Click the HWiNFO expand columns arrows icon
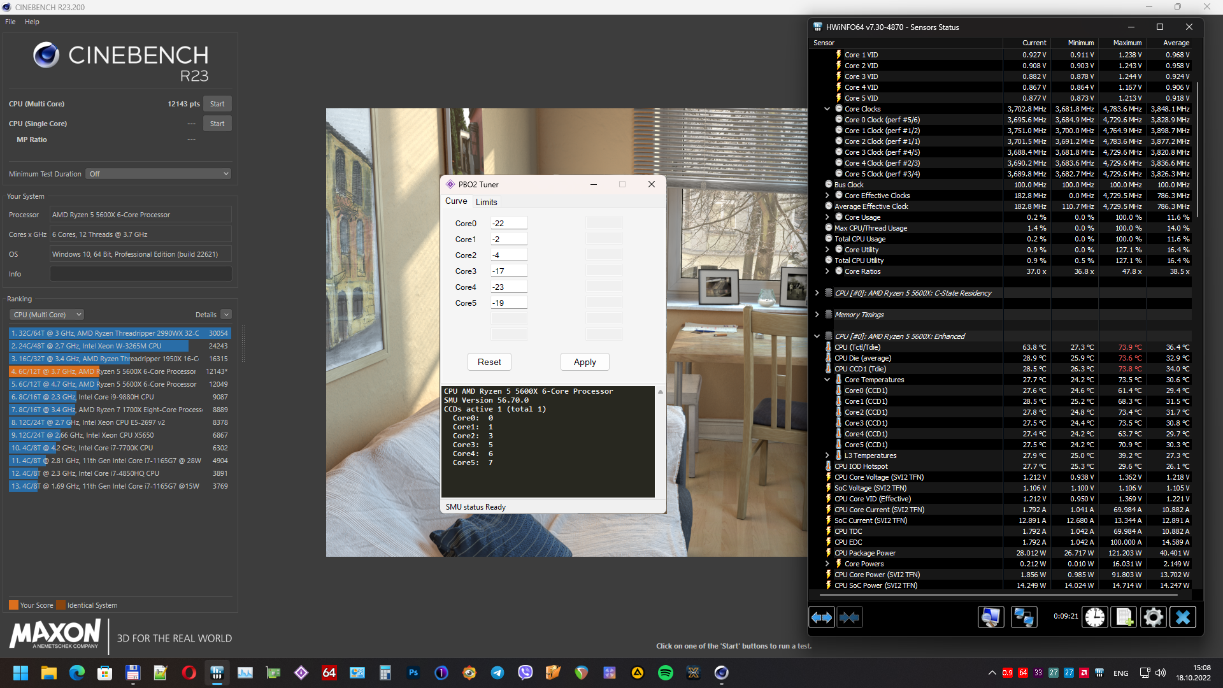Viewport: 1223px width, 688px height. pyautogui.click(x=821, y=617)
